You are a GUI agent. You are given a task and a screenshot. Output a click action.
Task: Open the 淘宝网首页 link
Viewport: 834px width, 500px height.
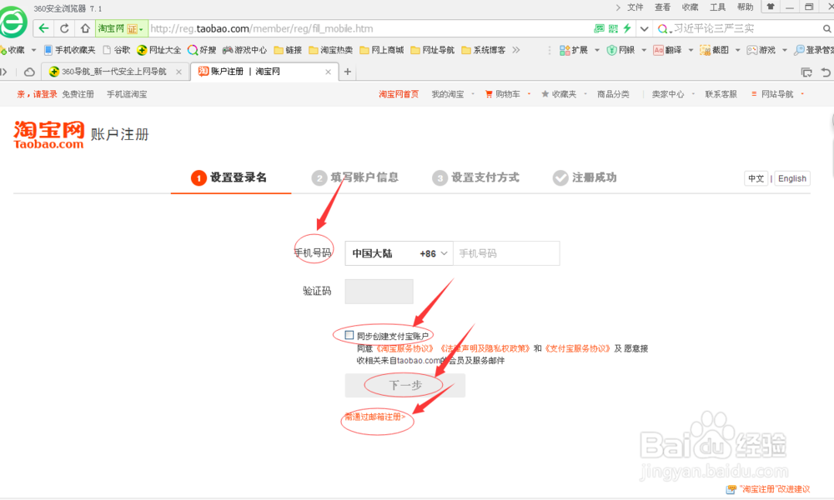[399, 94]
